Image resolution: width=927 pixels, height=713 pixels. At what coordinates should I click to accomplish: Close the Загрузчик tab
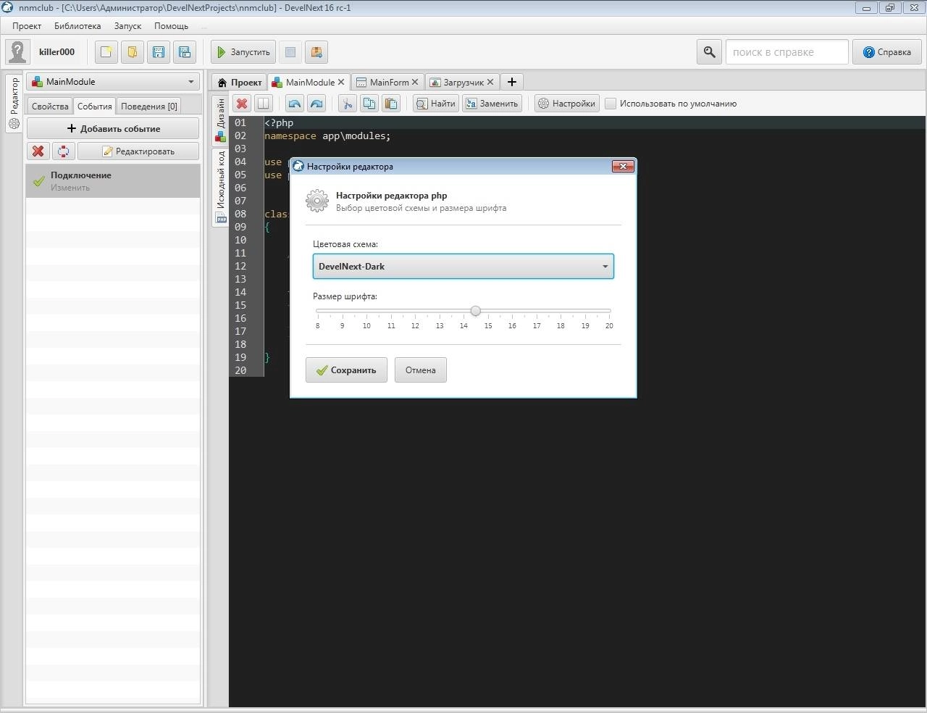point(490,82)
